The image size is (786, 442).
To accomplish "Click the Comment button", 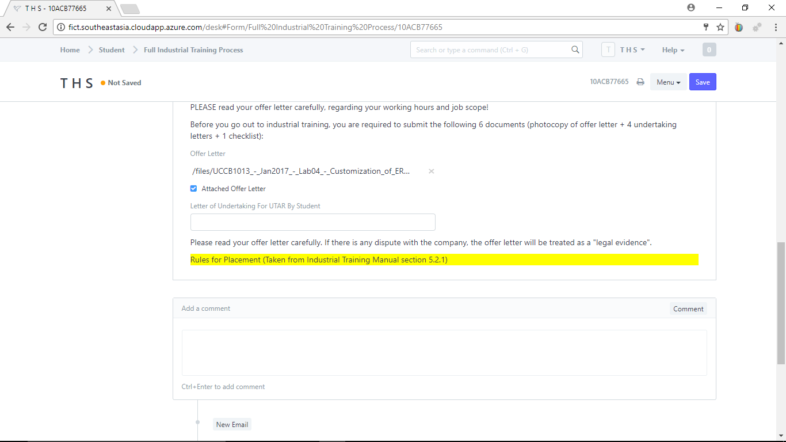I will [x=688, y=309].
